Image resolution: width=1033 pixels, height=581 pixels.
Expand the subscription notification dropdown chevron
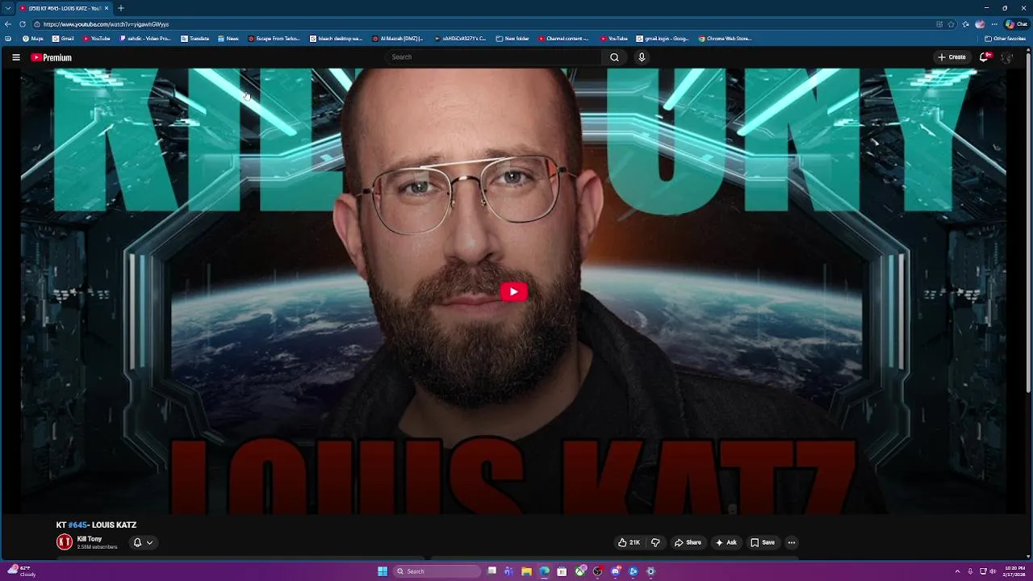click(149, 542)
